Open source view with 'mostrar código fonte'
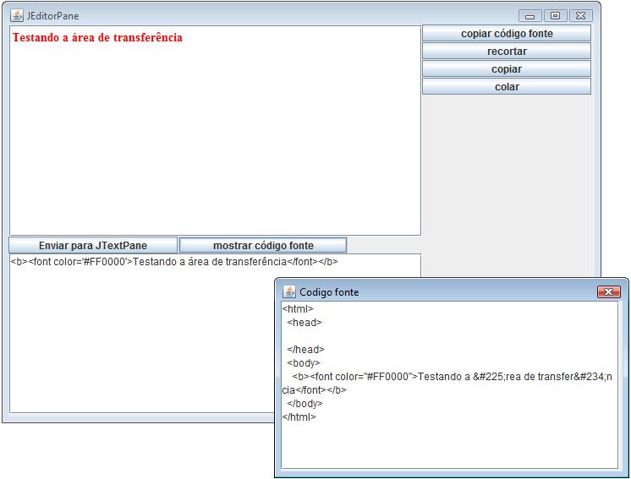Image resolution: width=631 pixels, height=479 pixels. pyautogui.click(x=263, y=245)
